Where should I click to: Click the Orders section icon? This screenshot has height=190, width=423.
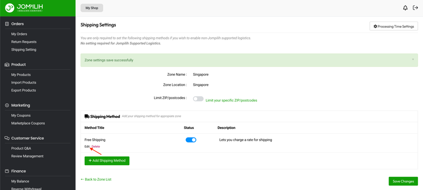pos(7,24)
